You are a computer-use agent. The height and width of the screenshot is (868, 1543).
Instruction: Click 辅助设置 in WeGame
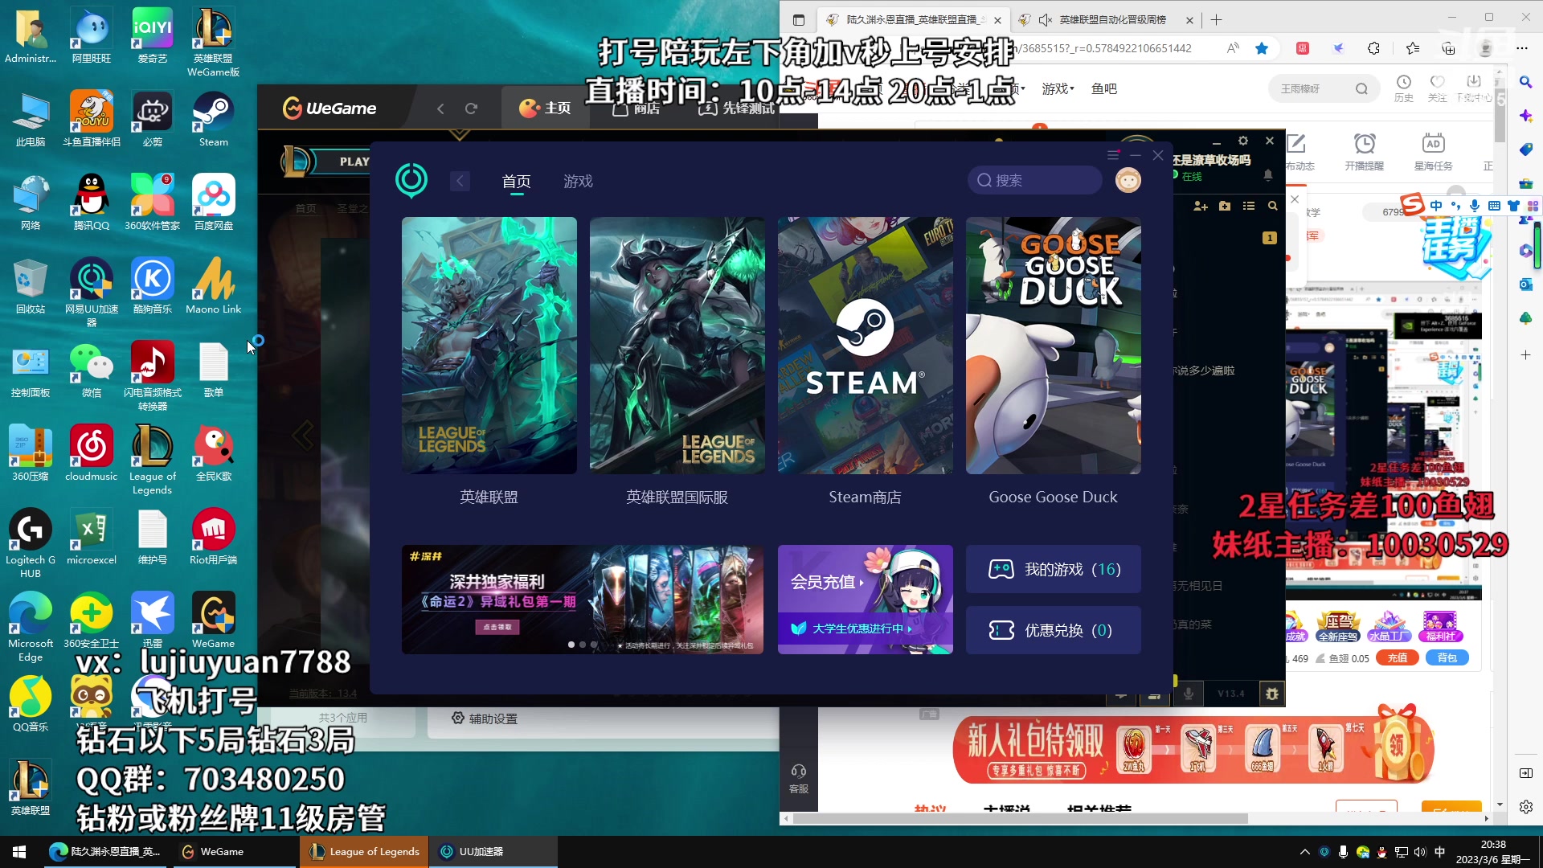coord(485,719)
